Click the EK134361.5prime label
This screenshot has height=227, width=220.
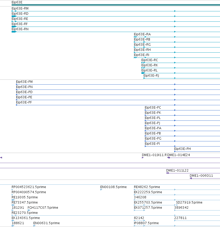point(26,218)
